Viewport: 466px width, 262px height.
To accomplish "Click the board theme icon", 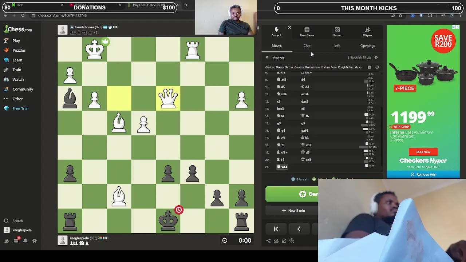I will [x=284, y=241].
